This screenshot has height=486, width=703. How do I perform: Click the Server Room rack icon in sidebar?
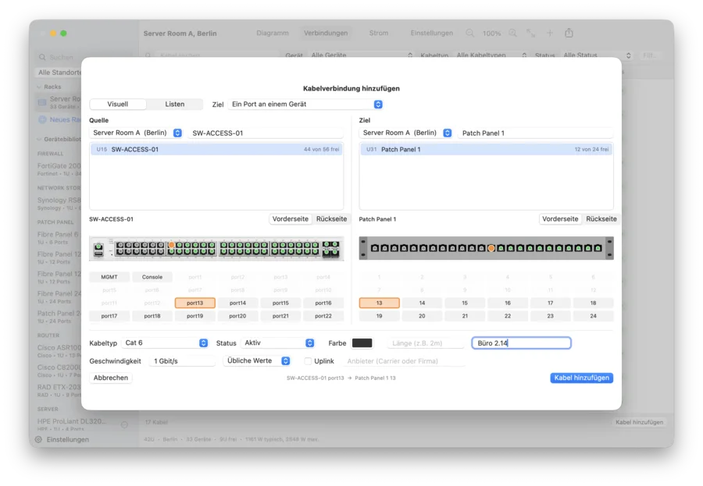click(42, 102)
